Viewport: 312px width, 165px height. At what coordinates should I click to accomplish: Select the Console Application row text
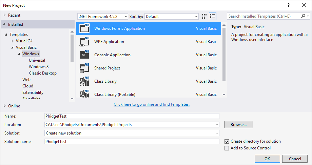point(113,55)
